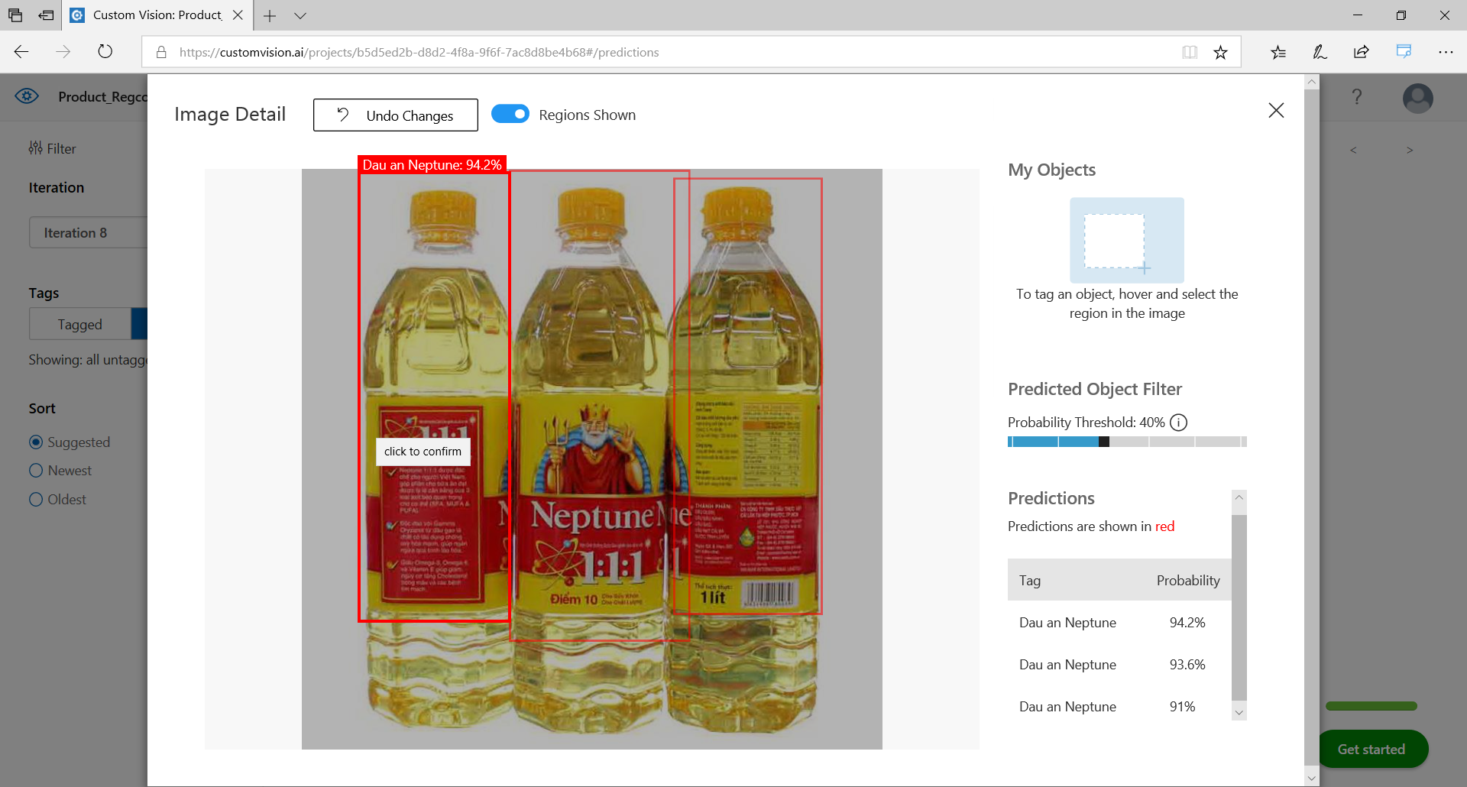The height and width of the screenshot is (787, 1467).
Task: Select the middle bottle predicted region box
Action: (600, 405)
